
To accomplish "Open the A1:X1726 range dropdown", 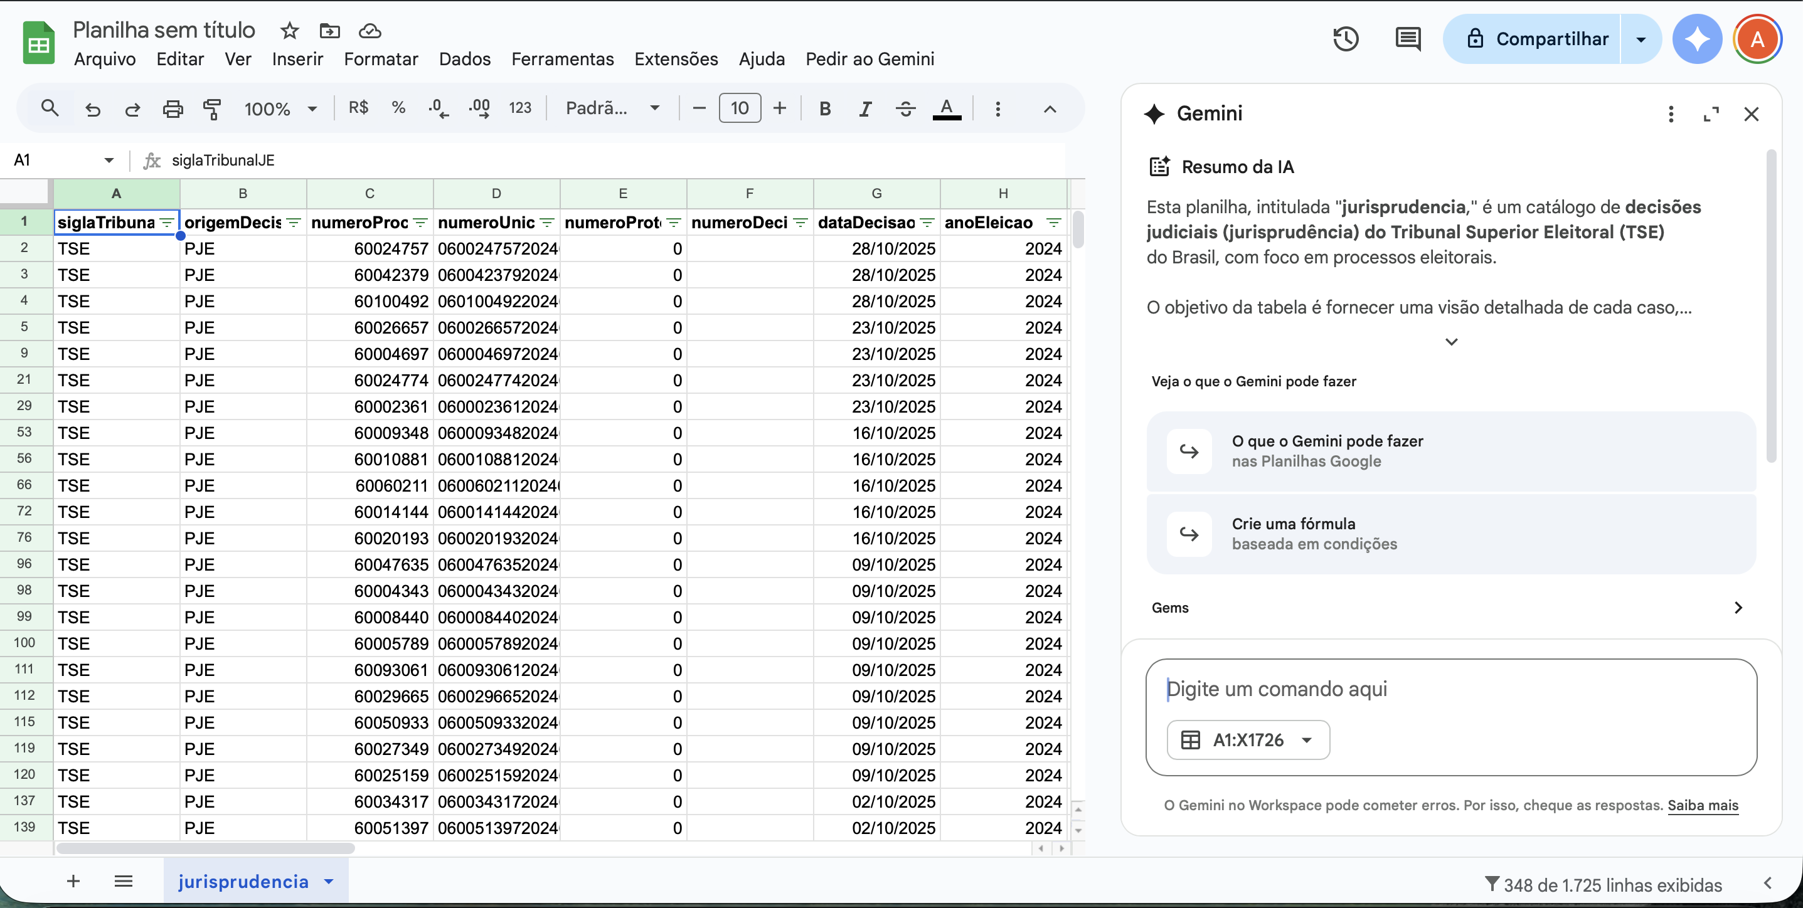I will (x=1248, y=739).
